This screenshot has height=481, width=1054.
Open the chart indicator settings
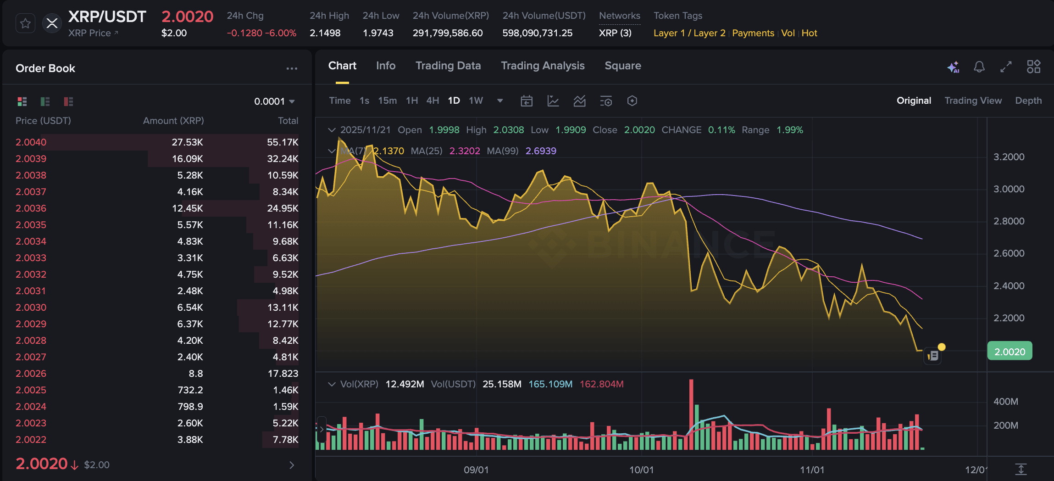[606, 101]
